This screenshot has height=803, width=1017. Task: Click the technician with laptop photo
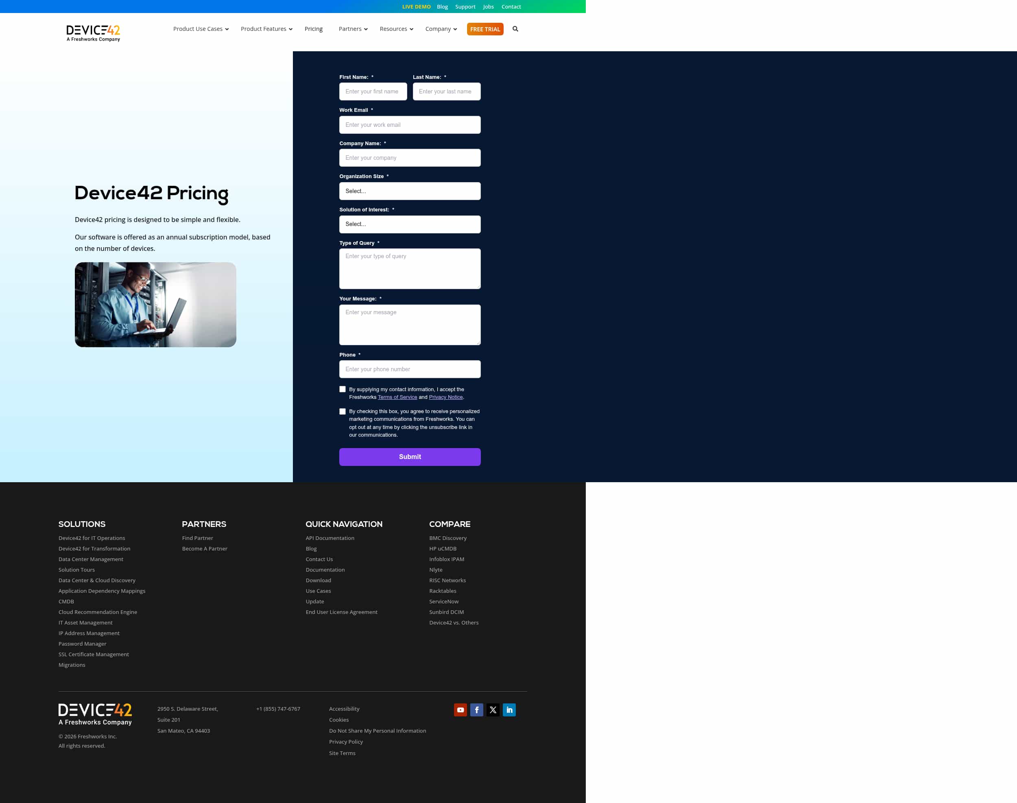[155, 305]
